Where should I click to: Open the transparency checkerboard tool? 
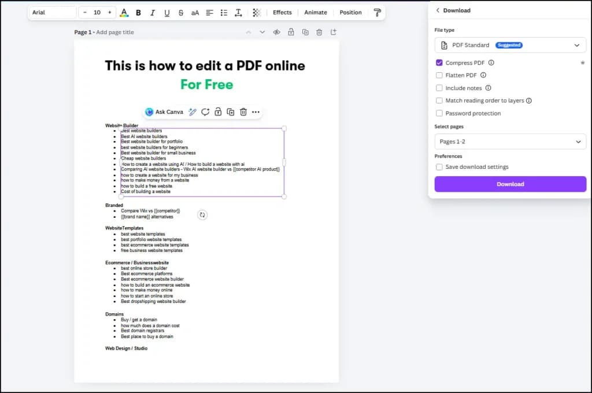[257, 13]
